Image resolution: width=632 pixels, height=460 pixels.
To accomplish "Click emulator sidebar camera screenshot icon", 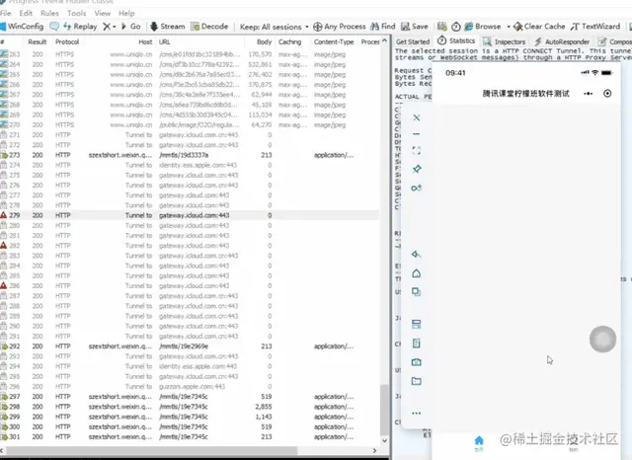I will pyautogui.click(x=417, y=362).
